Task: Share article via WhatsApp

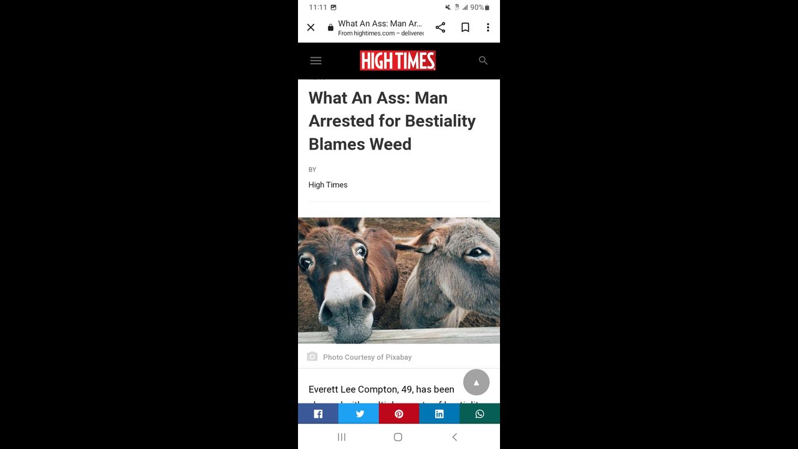Action: [x=480, y=413]
